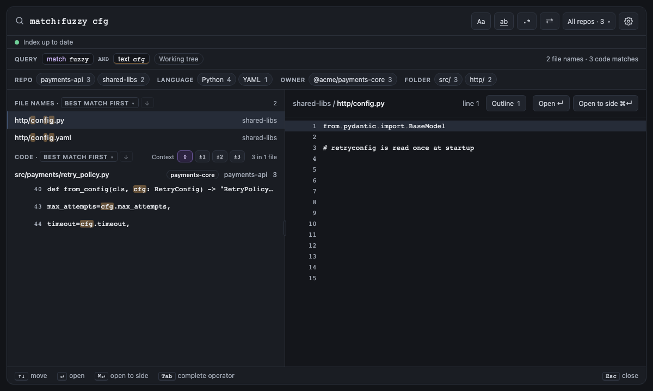Screen dimensions: 653x391
Task: Filter by payments-api repo chip
Action: pyautogui.click(x=66, y=80)
